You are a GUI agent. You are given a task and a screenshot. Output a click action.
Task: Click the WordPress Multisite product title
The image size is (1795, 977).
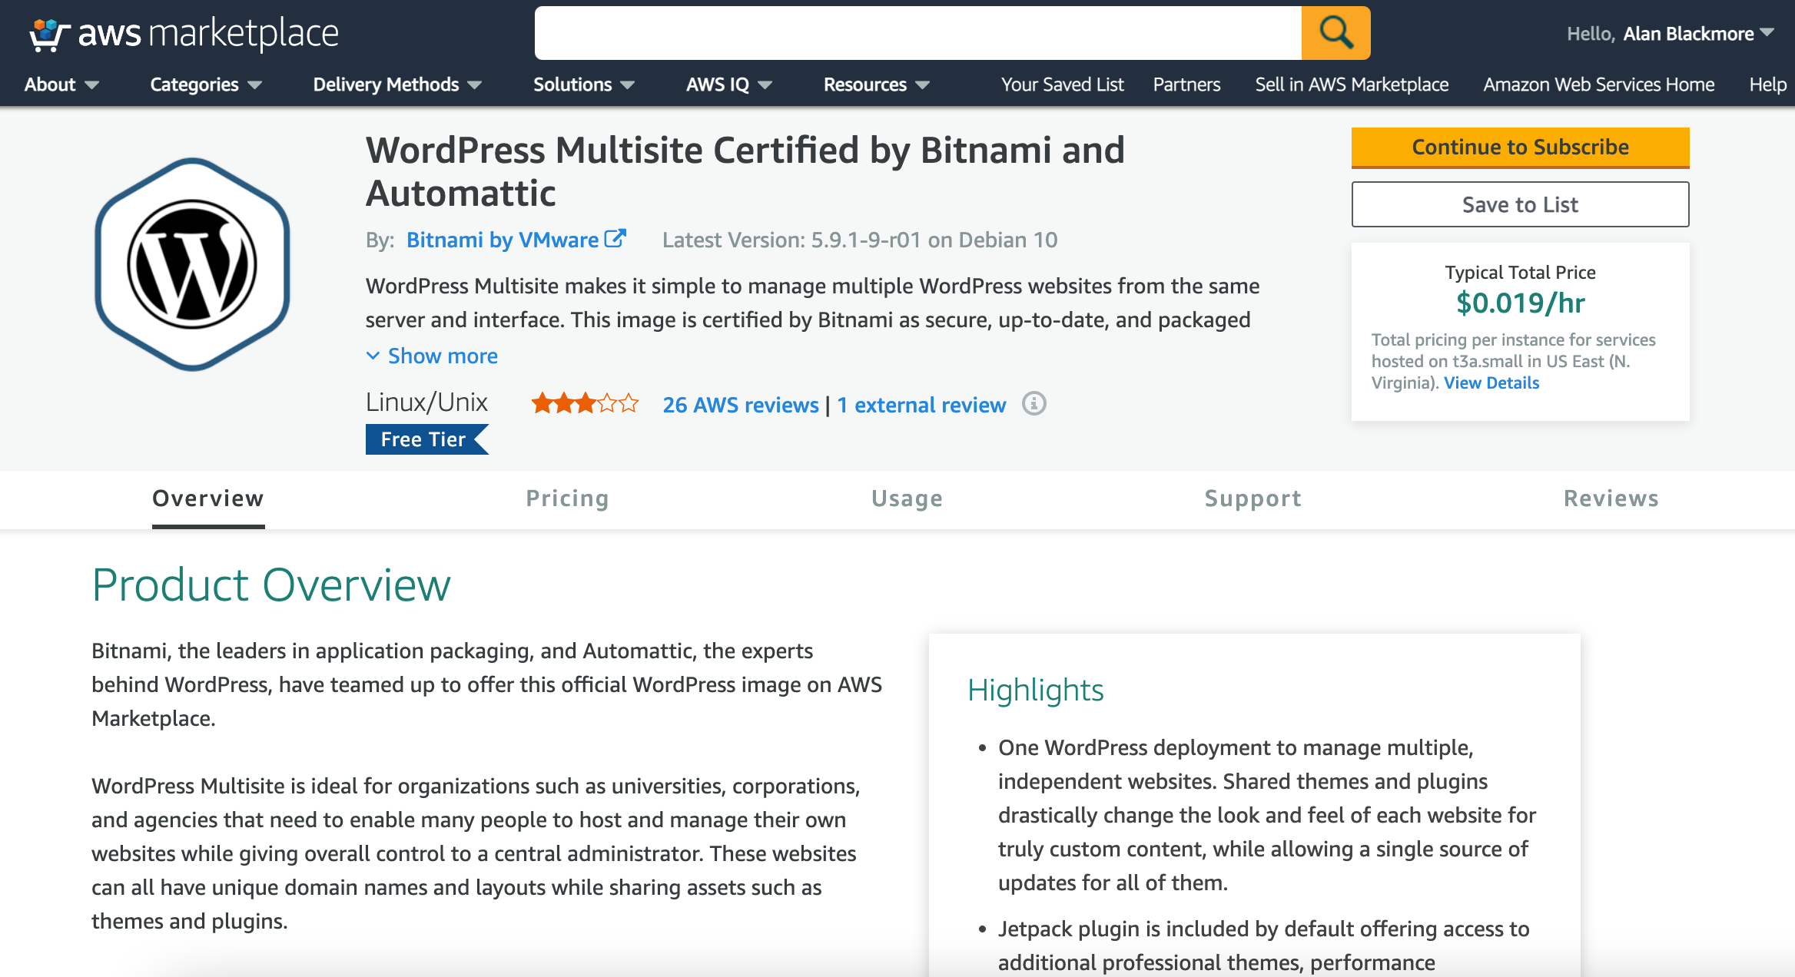coord(745,171)
